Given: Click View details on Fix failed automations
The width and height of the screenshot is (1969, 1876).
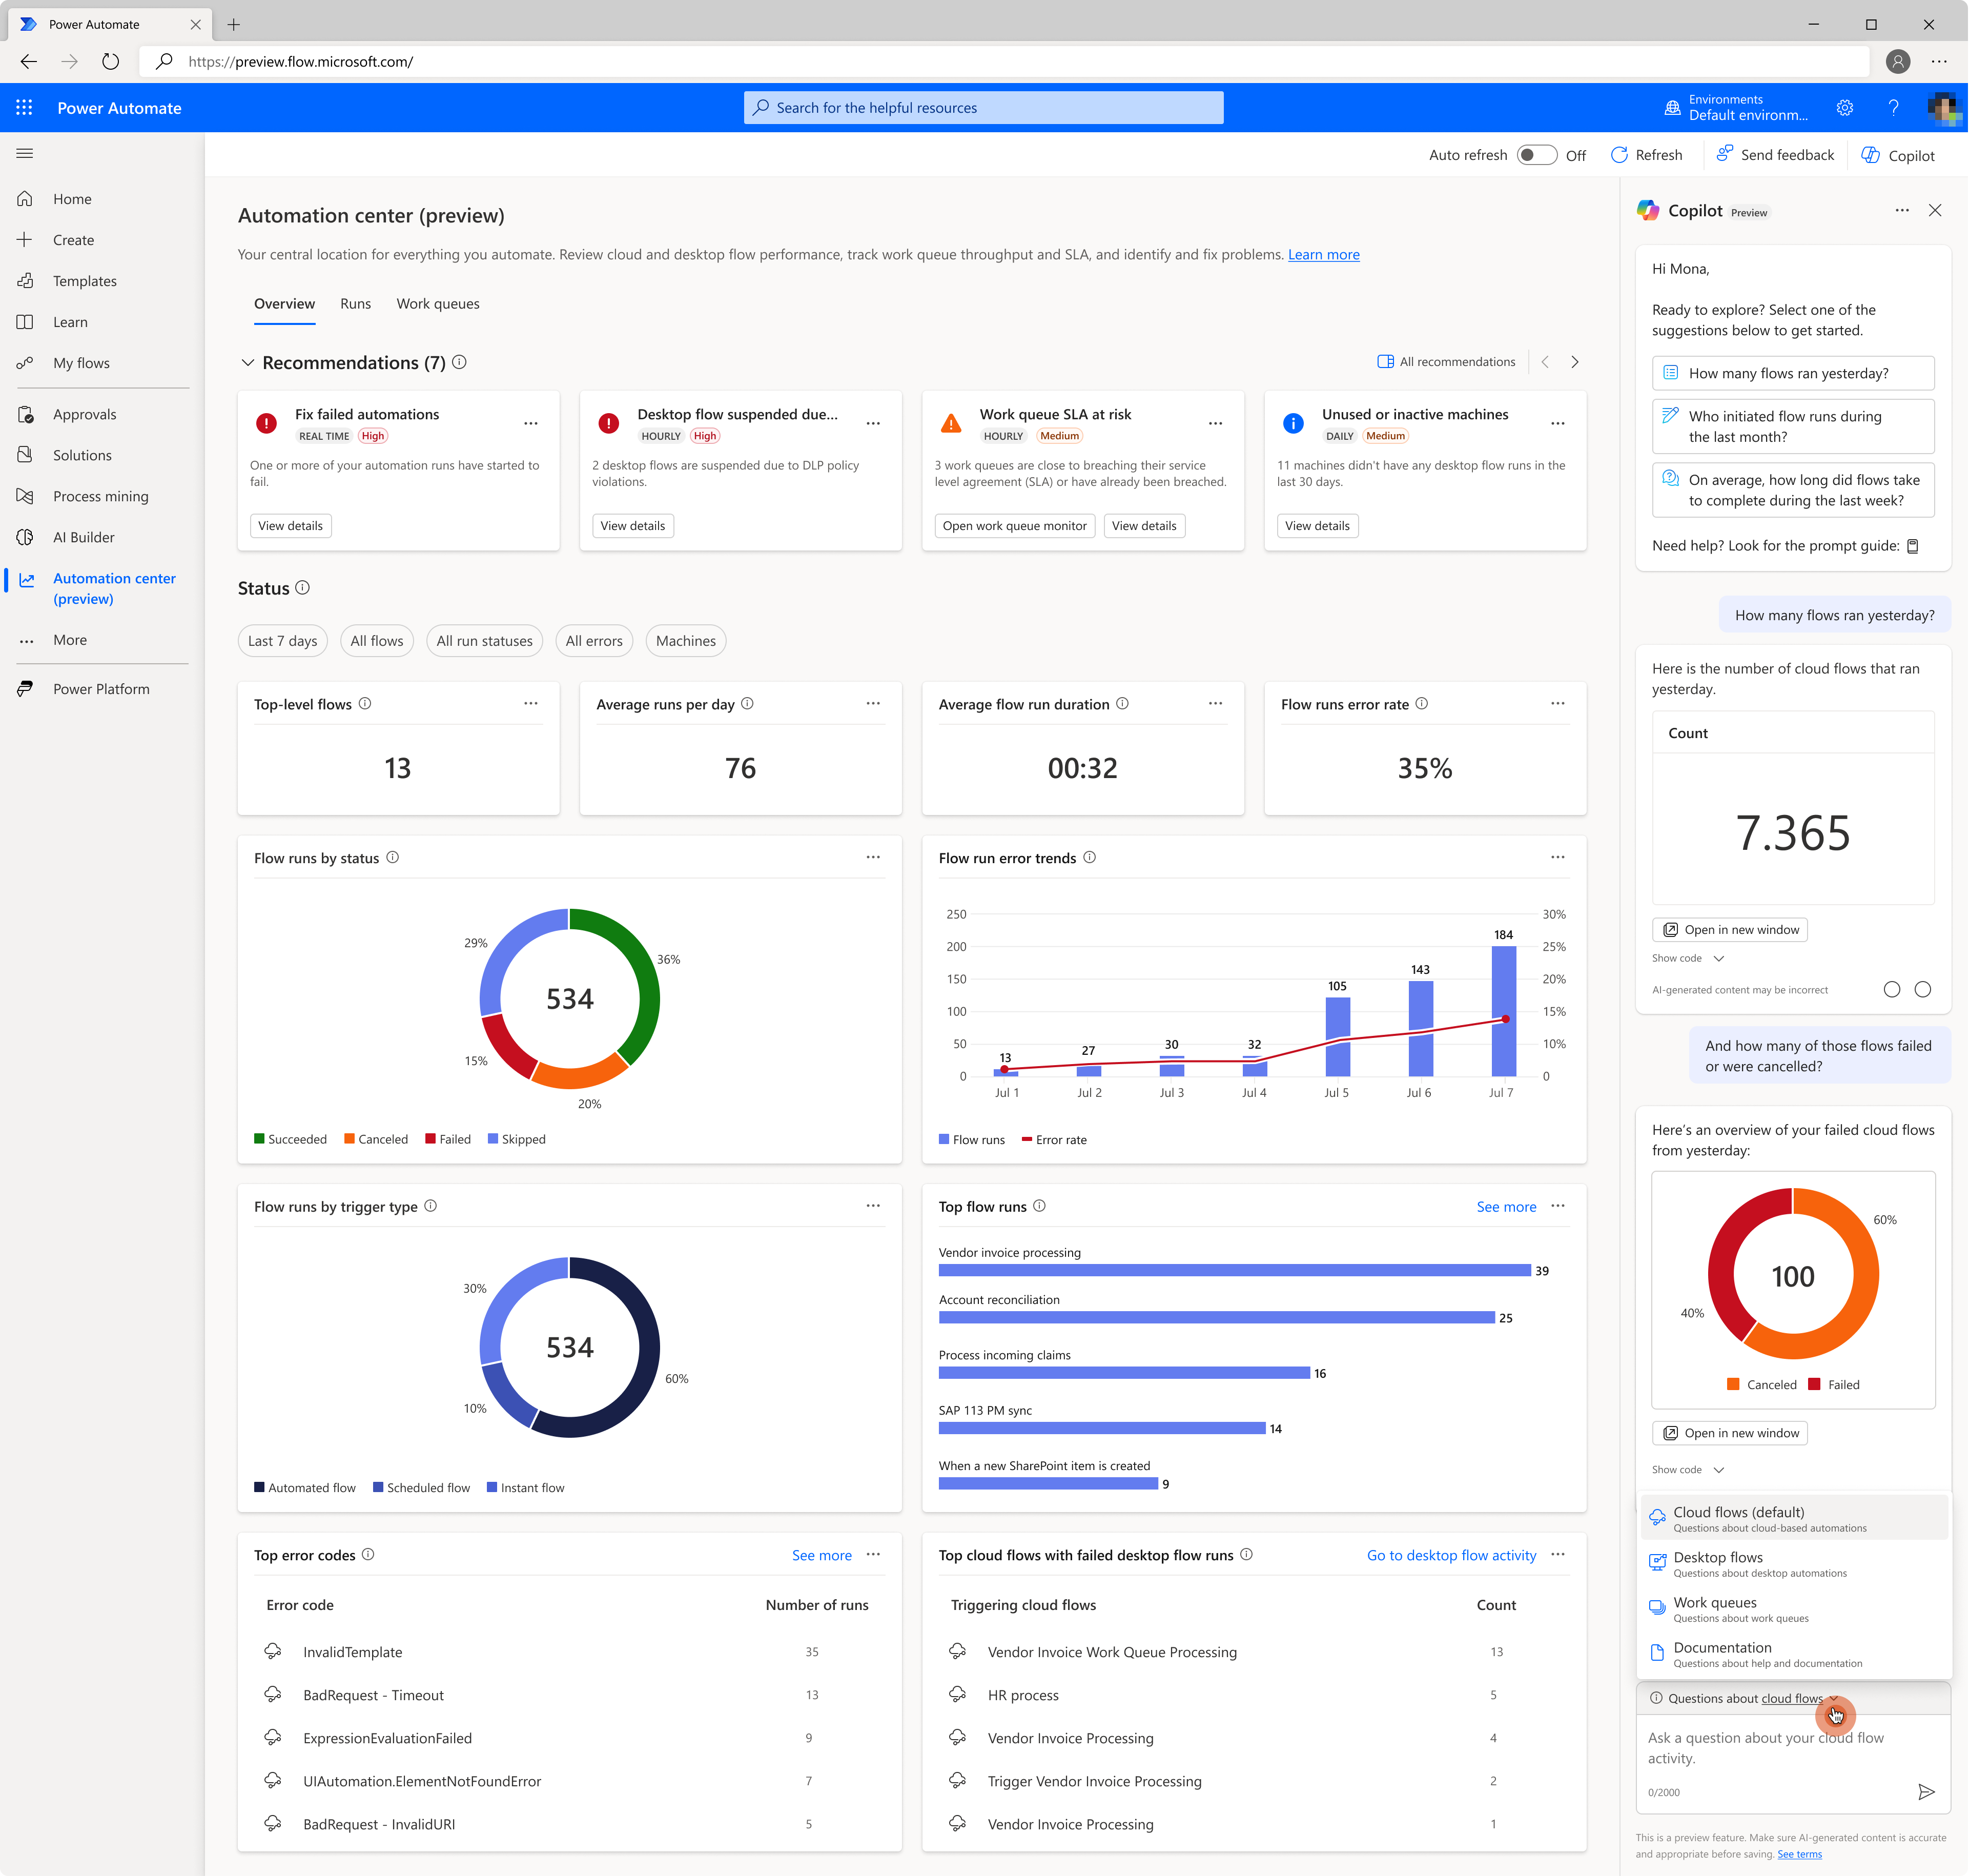Looking at the screenshot, I should [290, 526].
